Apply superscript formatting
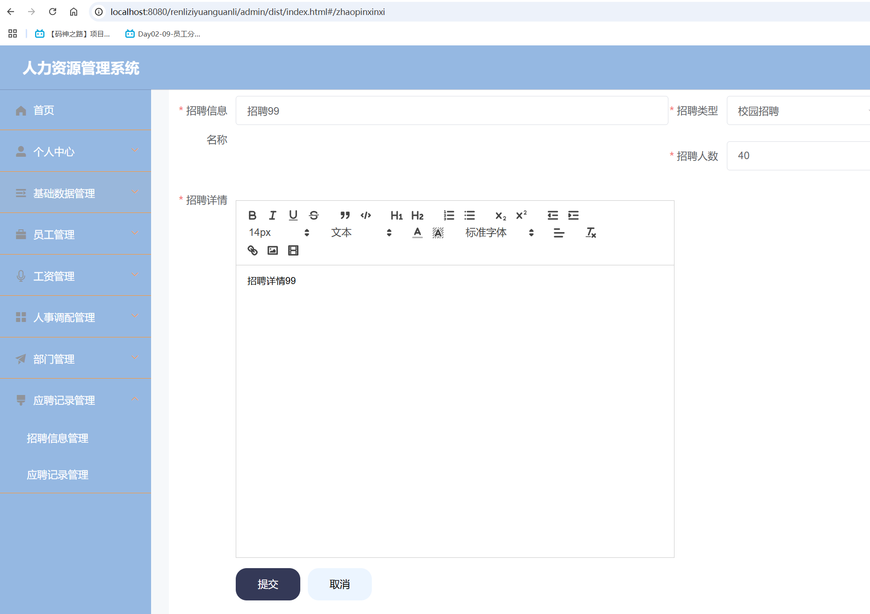The image size is (870, 614). tap(521, 215)
